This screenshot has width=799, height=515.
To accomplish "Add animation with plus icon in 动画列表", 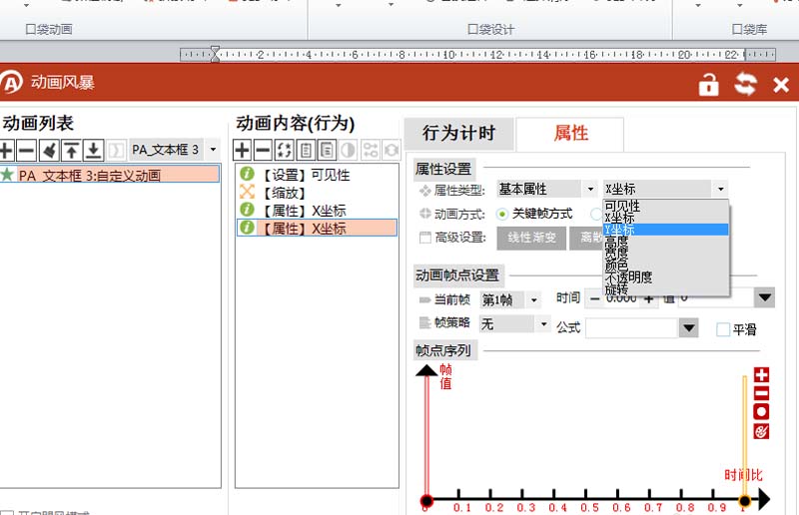I will click(x=6, y=151).
